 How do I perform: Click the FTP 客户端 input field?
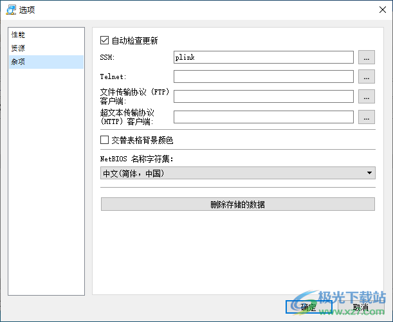[x=264, y=96]
